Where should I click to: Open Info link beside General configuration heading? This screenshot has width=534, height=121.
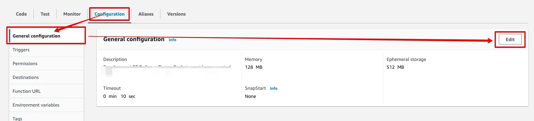click(172, 40)
